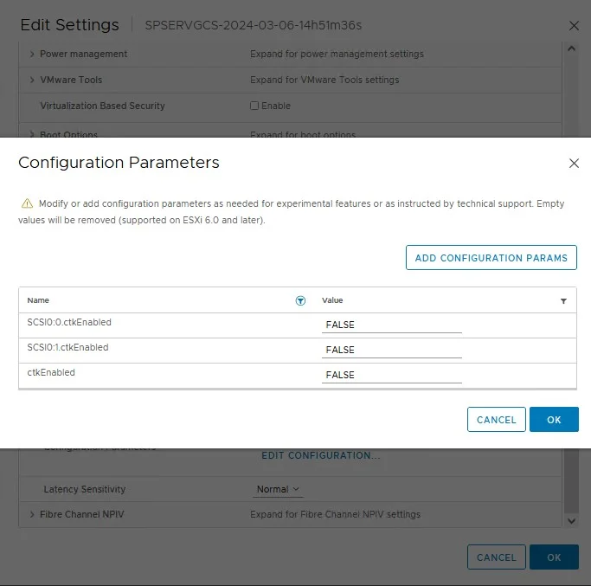Click CANCEL in Configuration Parameters dialog

coord(496,420)
